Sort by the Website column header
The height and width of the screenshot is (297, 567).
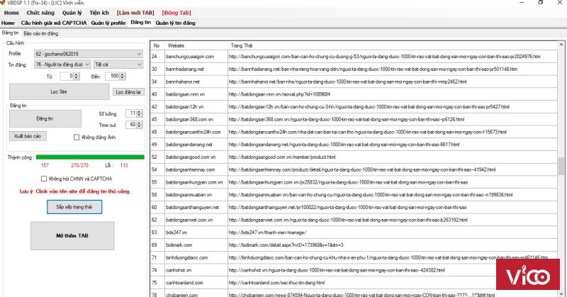196,45
